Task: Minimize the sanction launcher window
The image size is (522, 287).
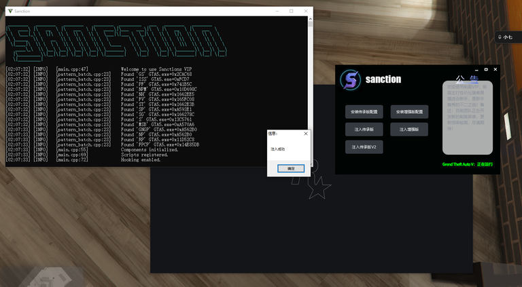Action: click(x=476, y=69)
